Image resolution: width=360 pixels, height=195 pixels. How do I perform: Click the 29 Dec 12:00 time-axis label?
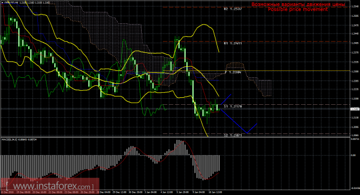tap(119, 192)
